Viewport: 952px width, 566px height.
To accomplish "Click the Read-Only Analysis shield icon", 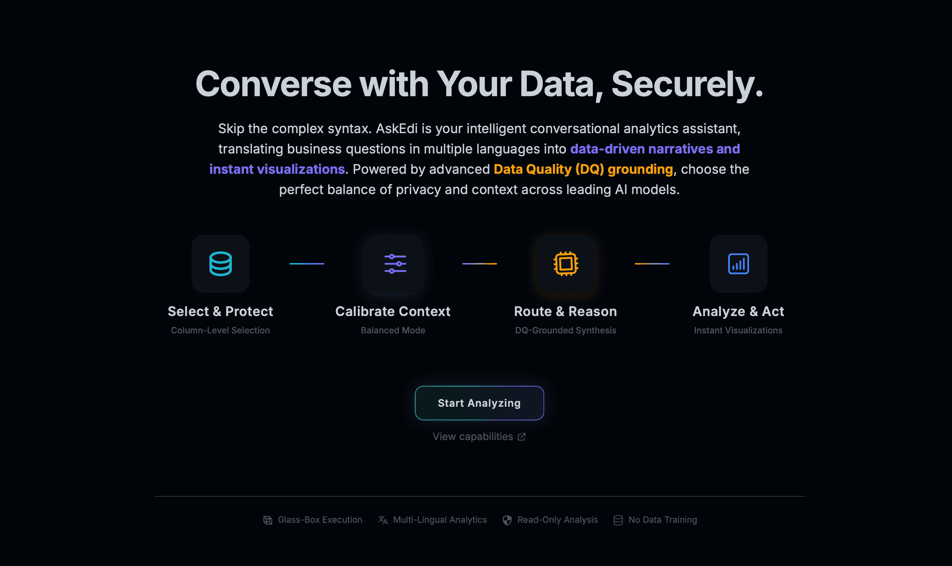I will coord(507,520).
